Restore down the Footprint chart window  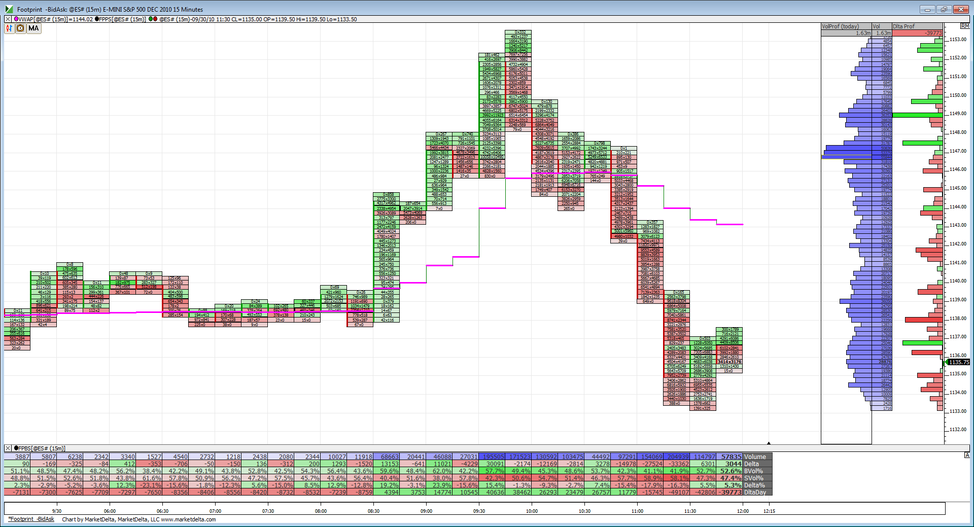pyautogui.click(x=944, y=9)
